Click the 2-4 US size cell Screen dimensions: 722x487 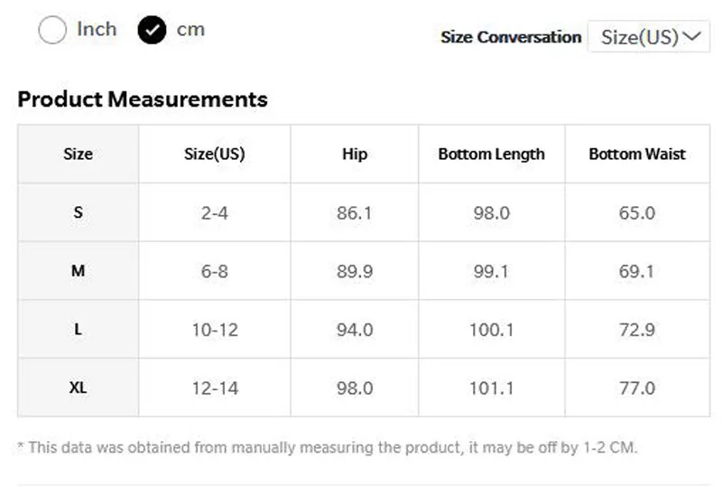[215, 212]
